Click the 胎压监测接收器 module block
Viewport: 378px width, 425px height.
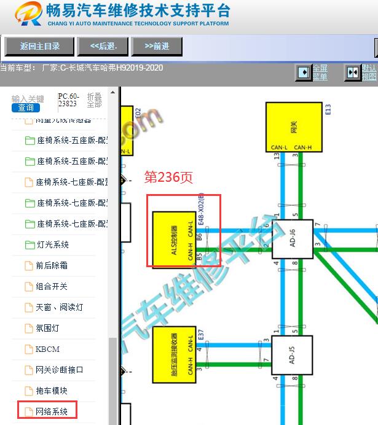tap(175, 354)
